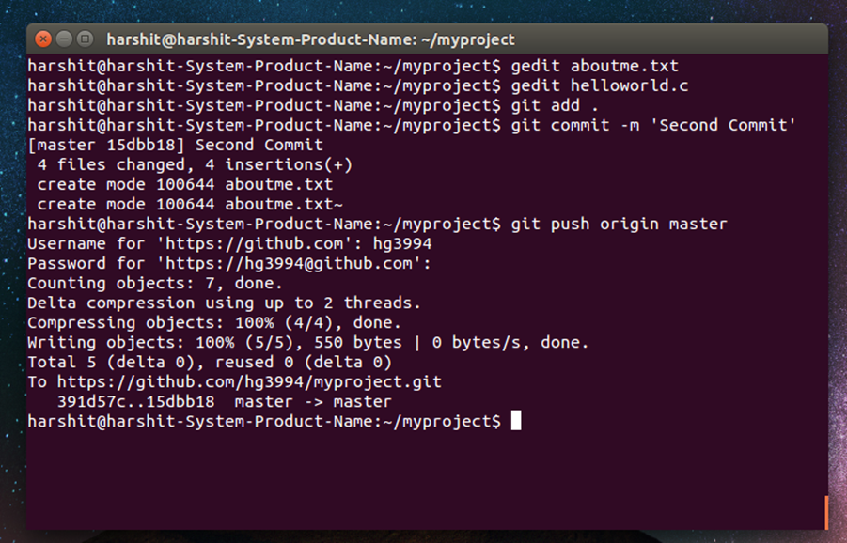
Task: Click 'Total 5 (delta 0), reused 0' line
Action: click(x=210, y=362)
